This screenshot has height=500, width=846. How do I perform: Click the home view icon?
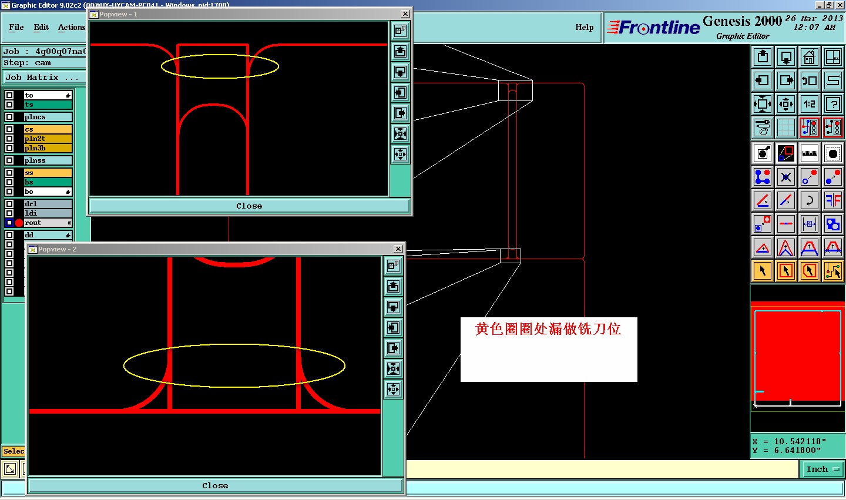[x=810, y=57]
